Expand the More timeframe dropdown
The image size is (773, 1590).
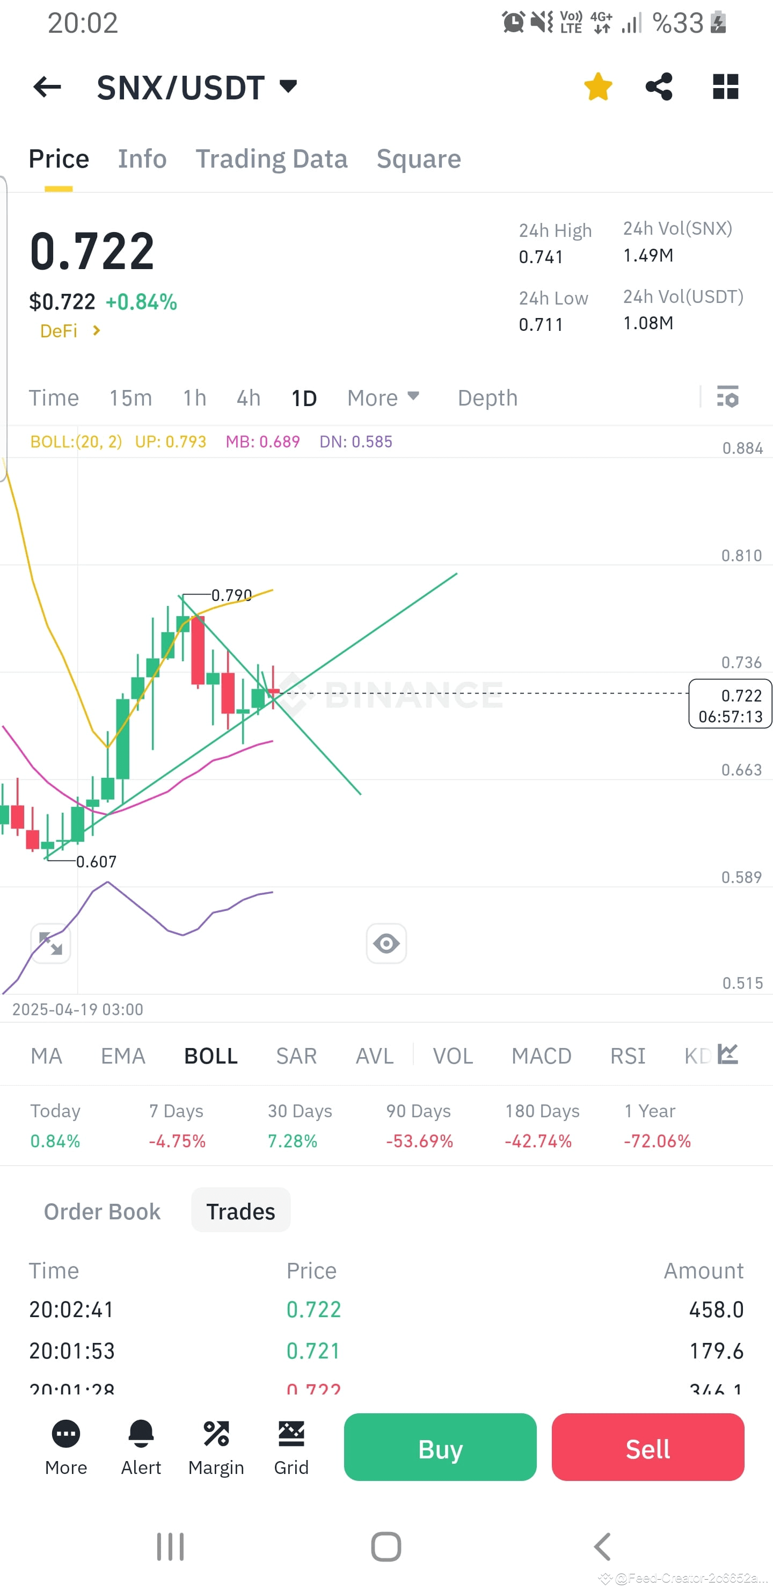point(383,398)
